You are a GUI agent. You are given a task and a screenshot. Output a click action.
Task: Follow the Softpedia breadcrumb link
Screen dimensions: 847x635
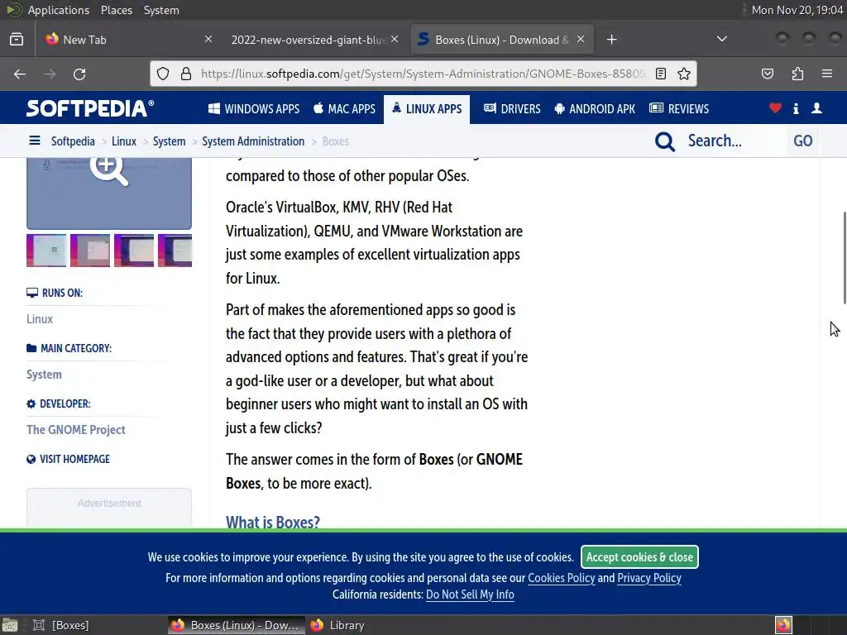(73, 141)
